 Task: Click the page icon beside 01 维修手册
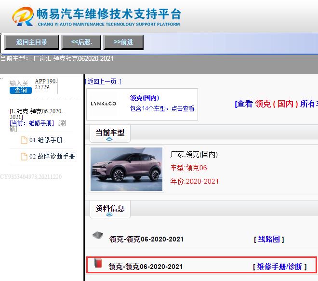[24, 140]
